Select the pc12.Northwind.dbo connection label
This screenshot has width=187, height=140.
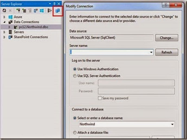pyautogui.click(x=34, y=27)
